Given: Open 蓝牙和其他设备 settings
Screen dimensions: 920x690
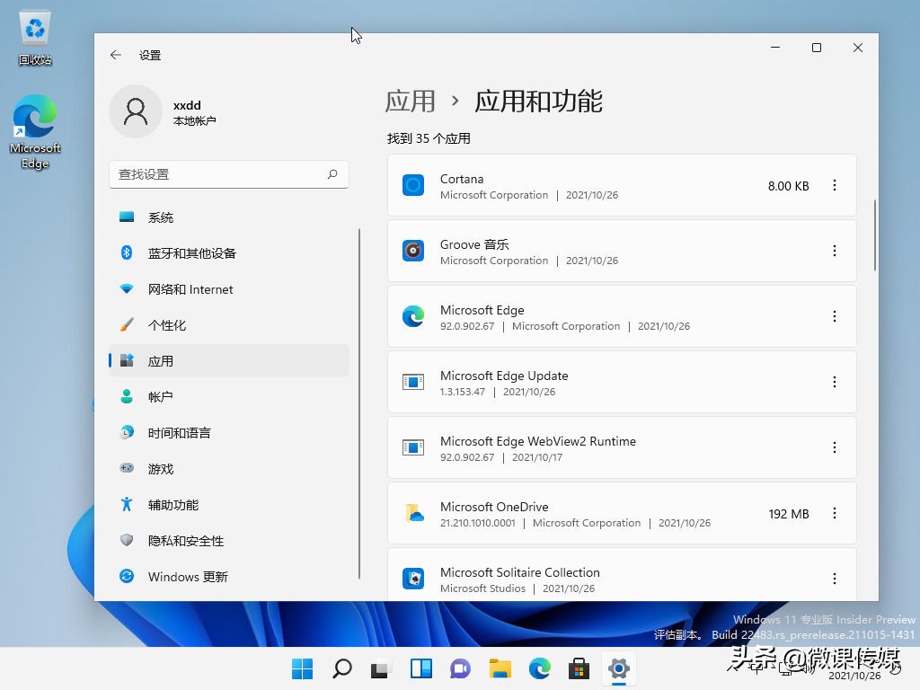Looking at the screenshot, I should (x=190, y=252).
